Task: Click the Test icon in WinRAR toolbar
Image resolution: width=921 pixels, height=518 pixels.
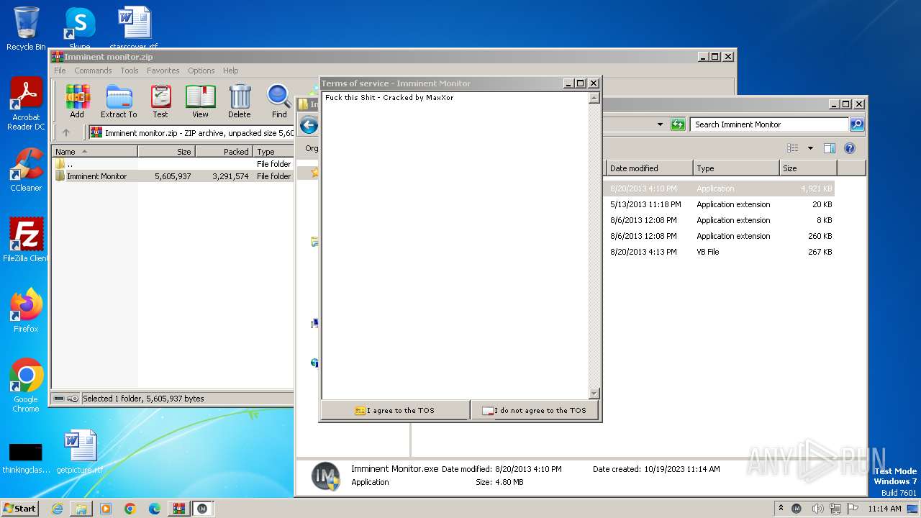Action: tap(160, 101)
